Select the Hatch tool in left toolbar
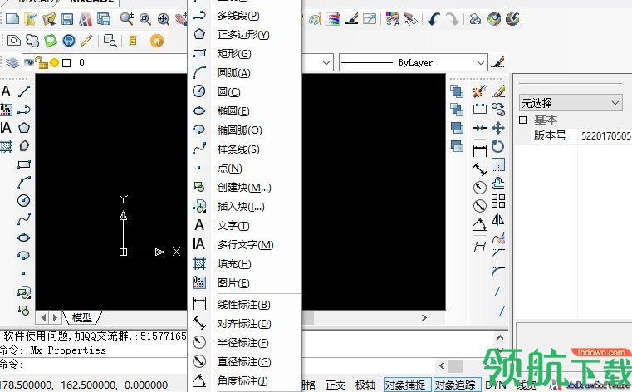Image resolution: width=632 pixels, height=392 pixels. pos(6,145)
